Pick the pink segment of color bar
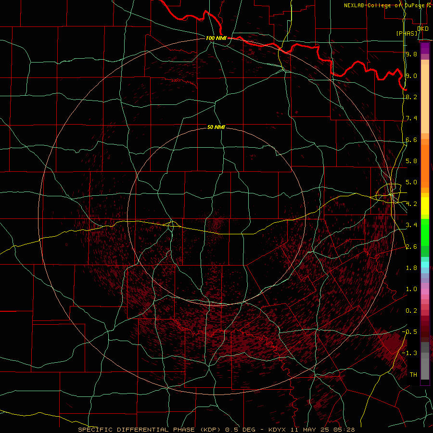Viewport: 433px width, 433px height. (425, 292)
